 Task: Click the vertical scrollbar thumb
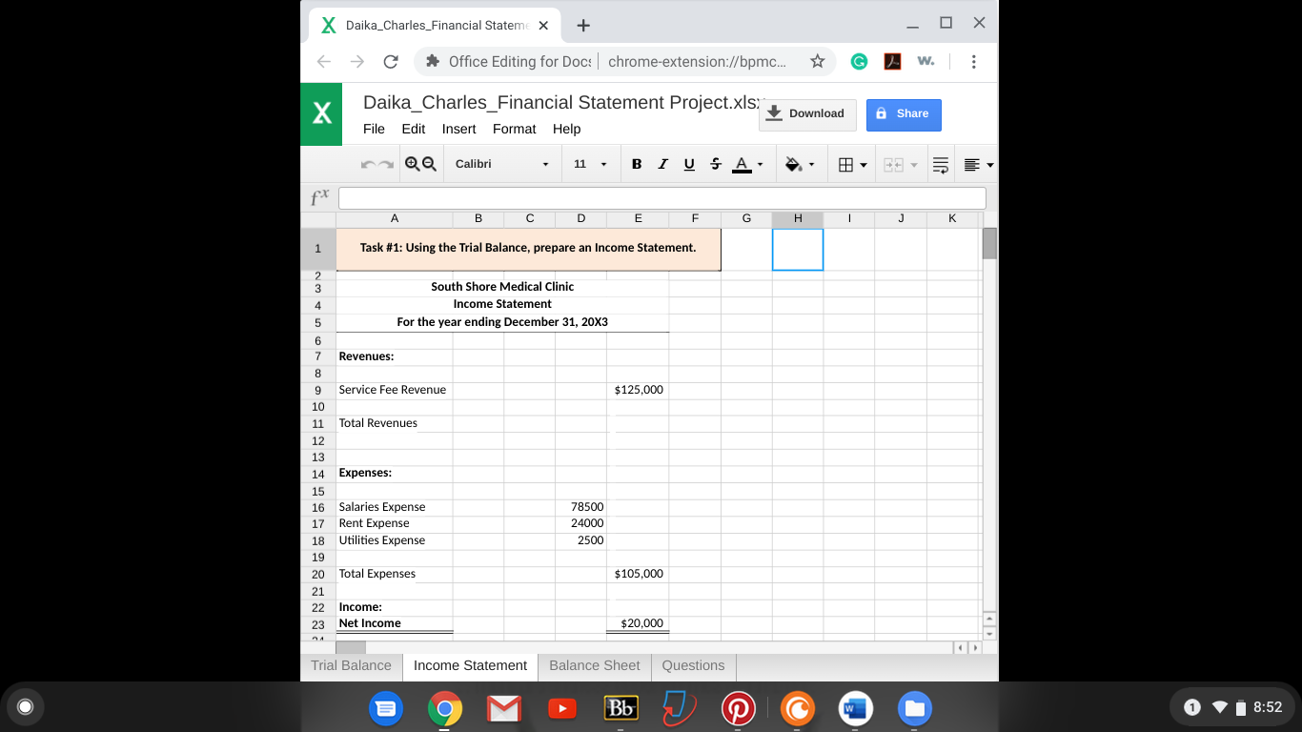pyautogui.click(x=989, y=244)
